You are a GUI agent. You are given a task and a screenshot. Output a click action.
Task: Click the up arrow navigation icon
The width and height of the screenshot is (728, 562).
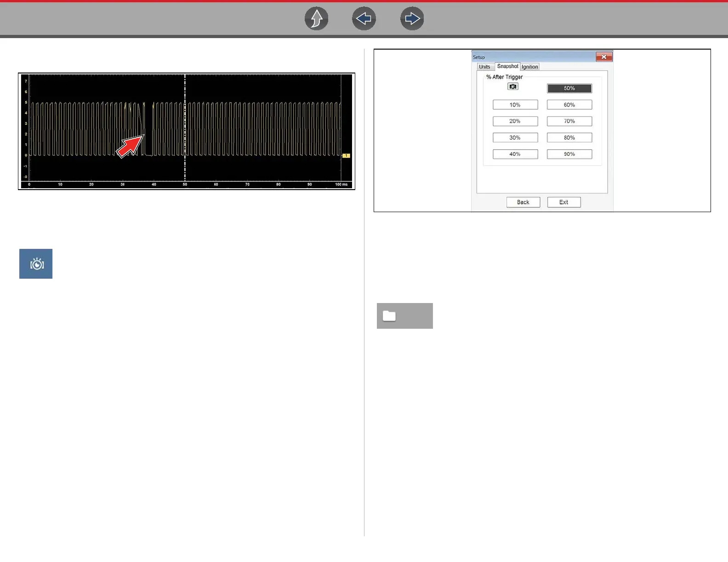click(x=317, y=19)
